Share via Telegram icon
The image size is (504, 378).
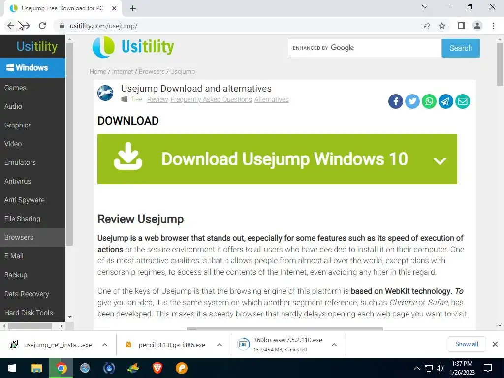pos(446,101)
